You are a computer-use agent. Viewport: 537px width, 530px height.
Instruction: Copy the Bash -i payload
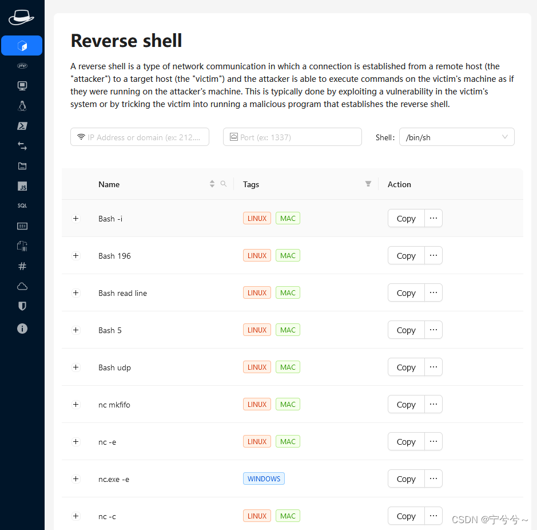(x=406, y=219)
